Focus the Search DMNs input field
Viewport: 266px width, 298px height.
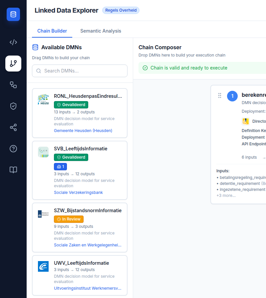coord(80,71)
